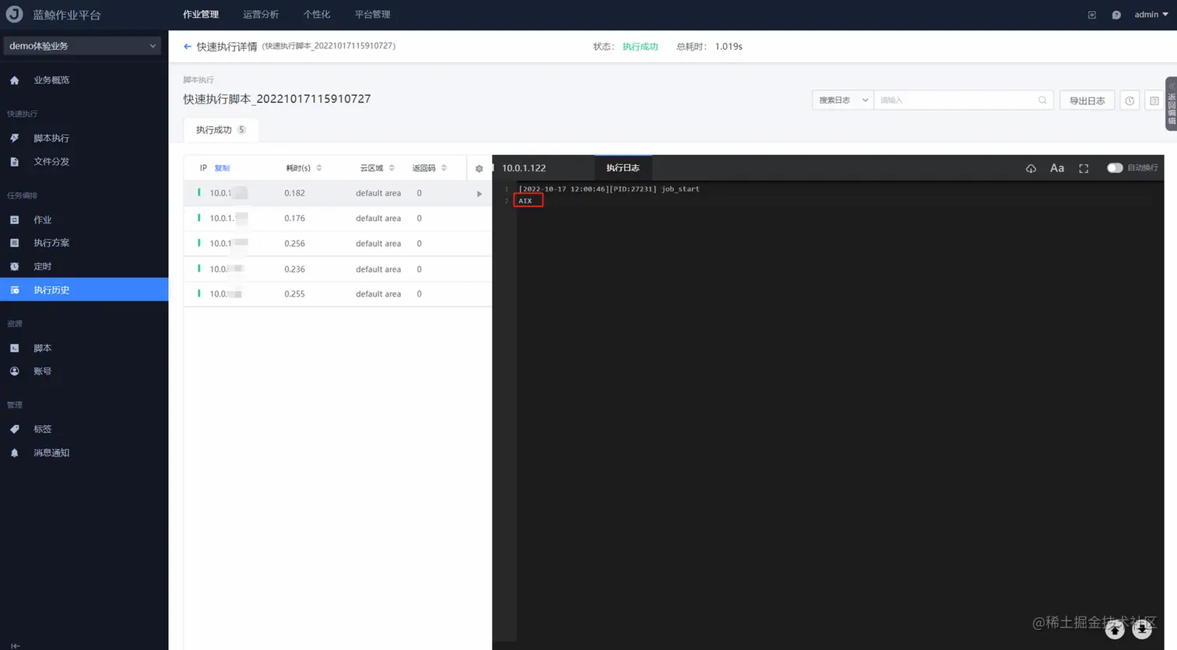Collapse the sidebar with the bottom-left arrow icon
This screenshot has width=1177, height=650.
(x=15, y=645)
